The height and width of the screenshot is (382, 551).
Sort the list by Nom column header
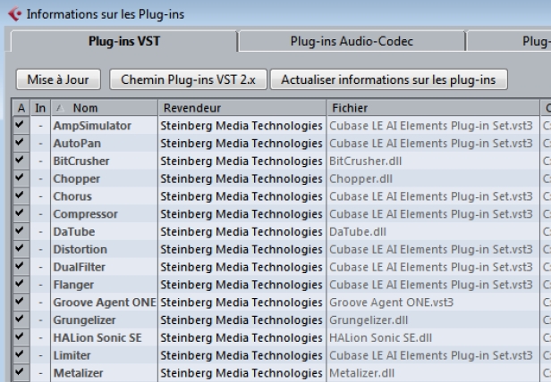105,108
